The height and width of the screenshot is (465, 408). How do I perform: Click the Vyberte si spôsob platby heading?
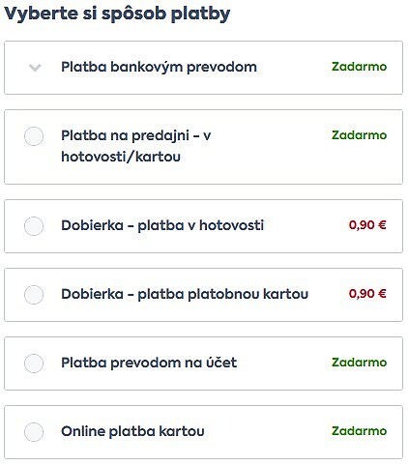tap(117, 15)
